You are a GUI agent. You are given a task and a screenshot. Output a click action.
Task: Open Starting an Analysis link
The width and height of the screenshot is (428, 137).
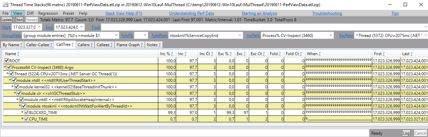(259, 13)
